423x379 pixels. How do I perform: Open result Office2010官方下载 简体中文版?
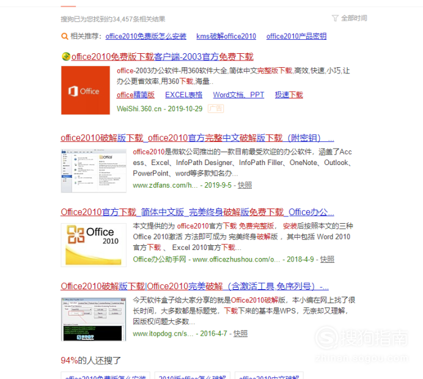(x=197, y=212)
